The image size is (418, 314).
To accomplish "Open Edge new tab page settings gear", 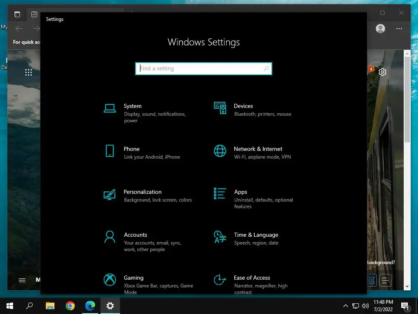I will point(382,72).
